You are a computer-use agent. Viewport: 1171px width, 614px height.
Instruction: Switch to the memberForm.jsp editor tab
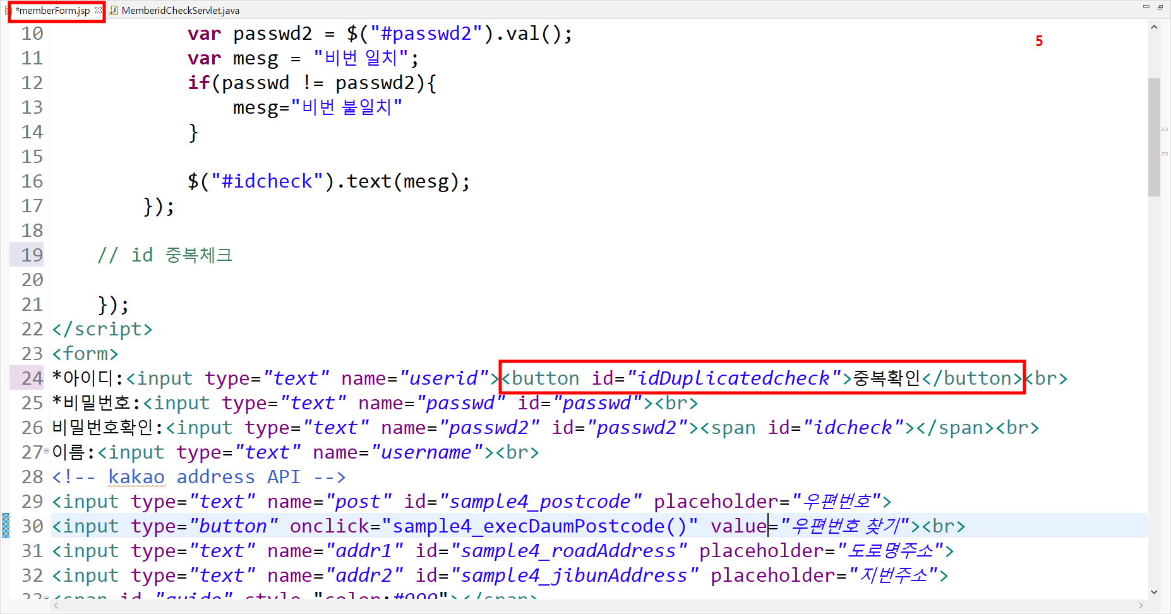coord(53,11)
